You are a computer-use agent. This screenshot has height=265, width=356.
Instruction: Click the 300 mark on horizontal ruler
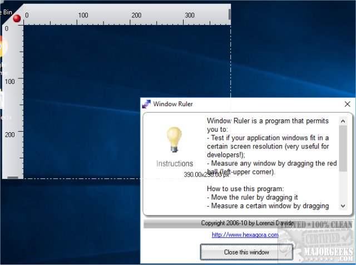pyautogui.click(x=189, y=15)
